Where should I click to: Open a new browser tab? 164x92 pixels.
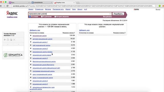pos(78,3)
